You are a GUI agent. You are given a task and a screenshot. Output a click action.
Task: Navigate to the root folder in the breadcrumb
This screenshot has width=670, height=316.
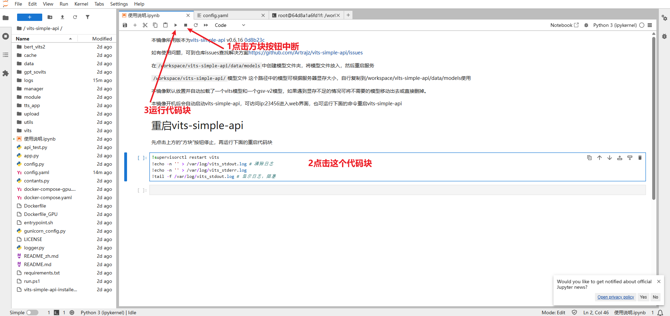click(x=20, y=28)
